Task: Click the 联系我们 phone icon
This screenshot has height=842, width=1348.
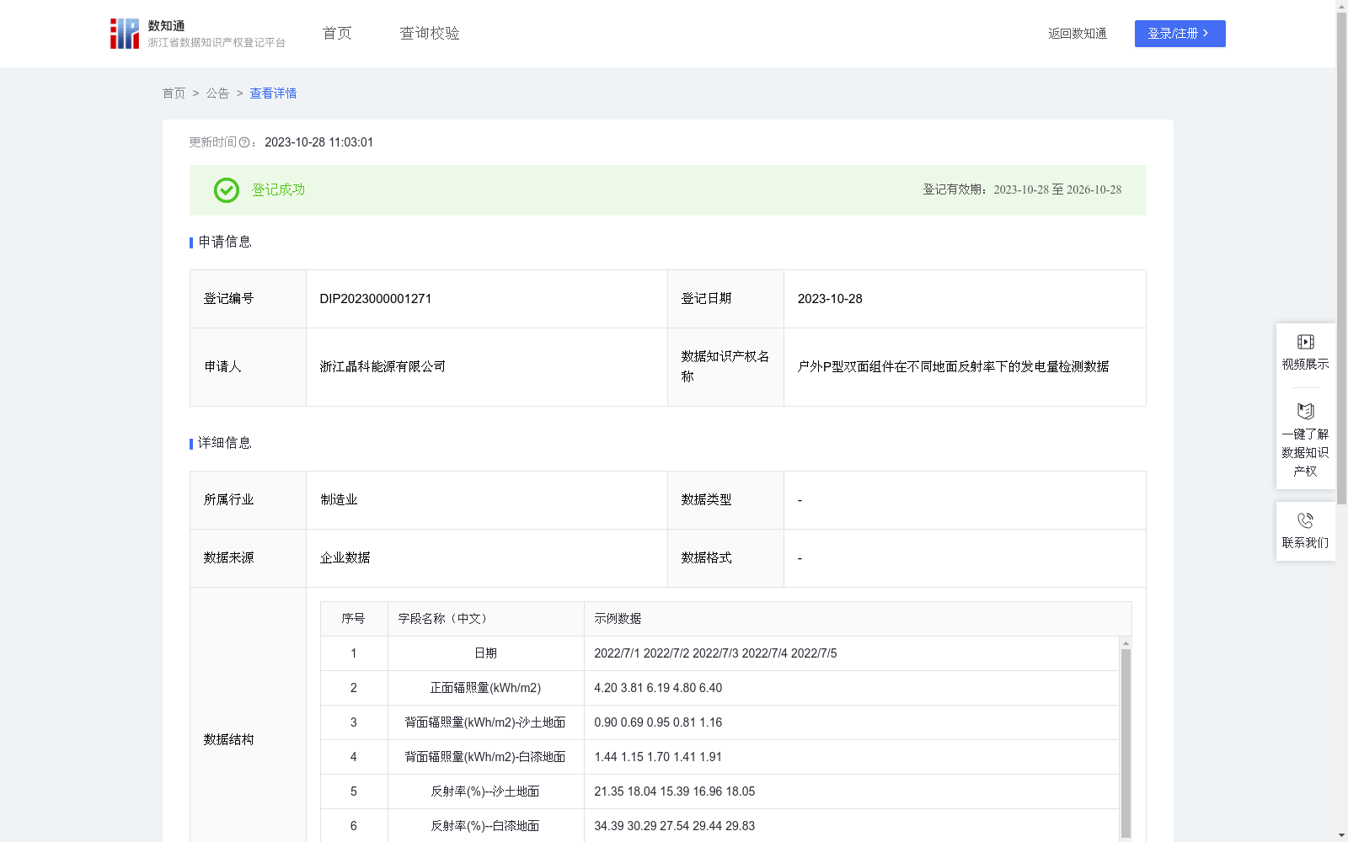Action: tap(1305, 521)
